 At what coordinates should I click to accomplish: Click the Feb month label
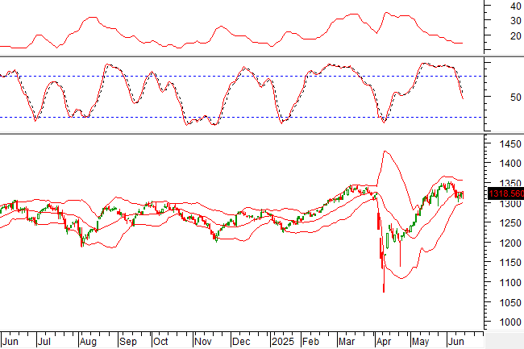(310, 342)
